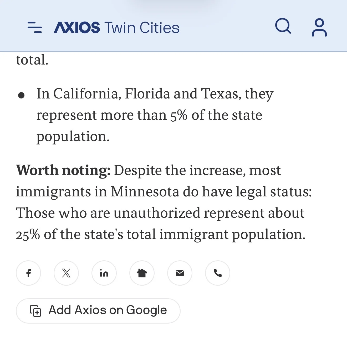Click the bold 'Worth noting:' text
The width and height of the screenshot is (347, 337).
coord(63,170)
